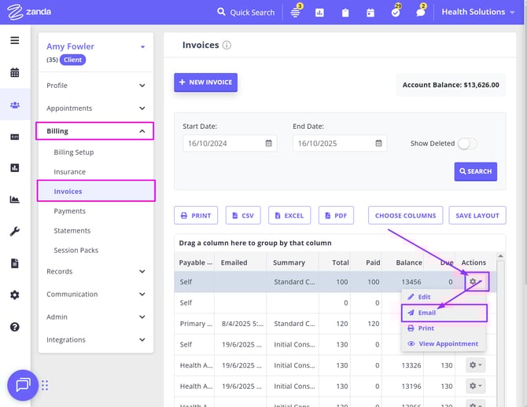Open the chat bubble widget
The image size is (527, 407).
click(x=23, y=385)
